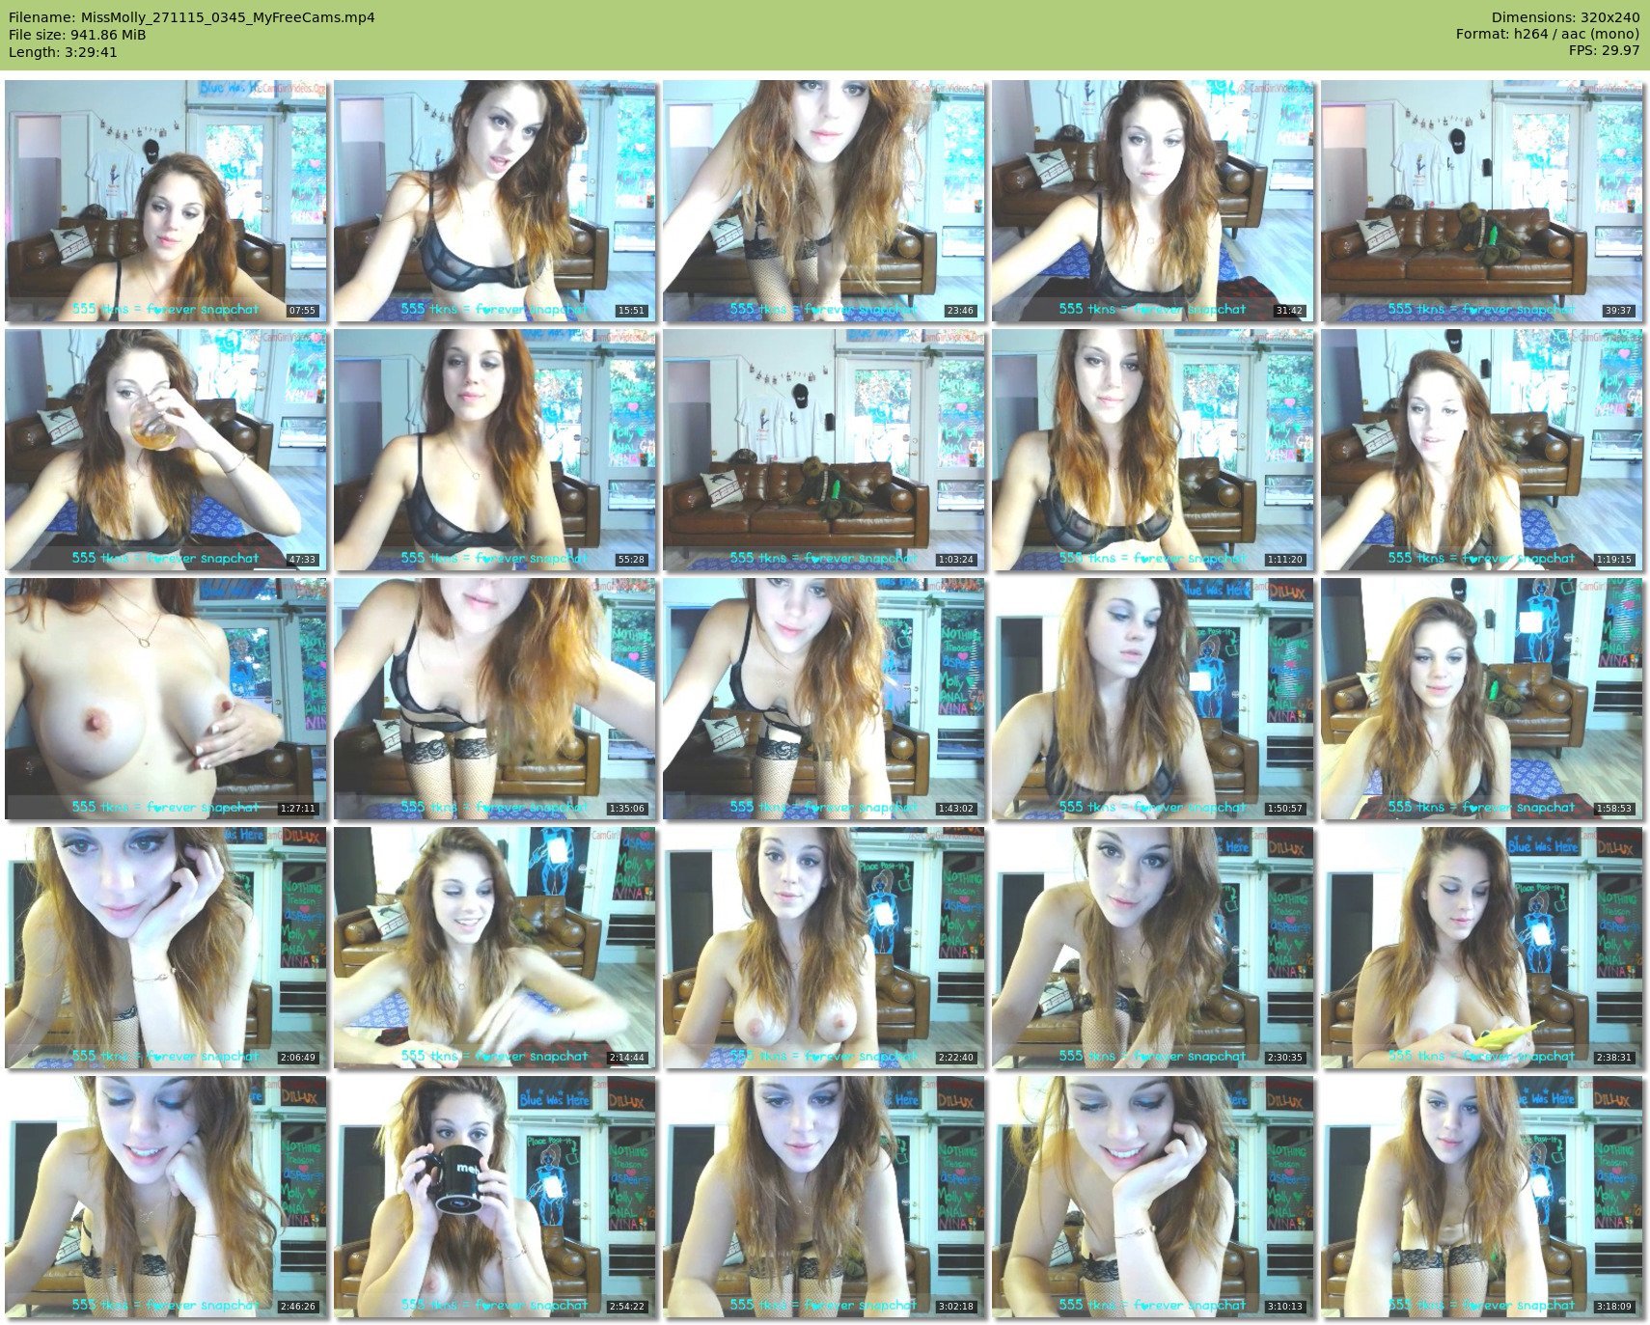Click the thumbnail stamped 47:33
This screenshot has width=1650, height=1325.
pos(165,450)
